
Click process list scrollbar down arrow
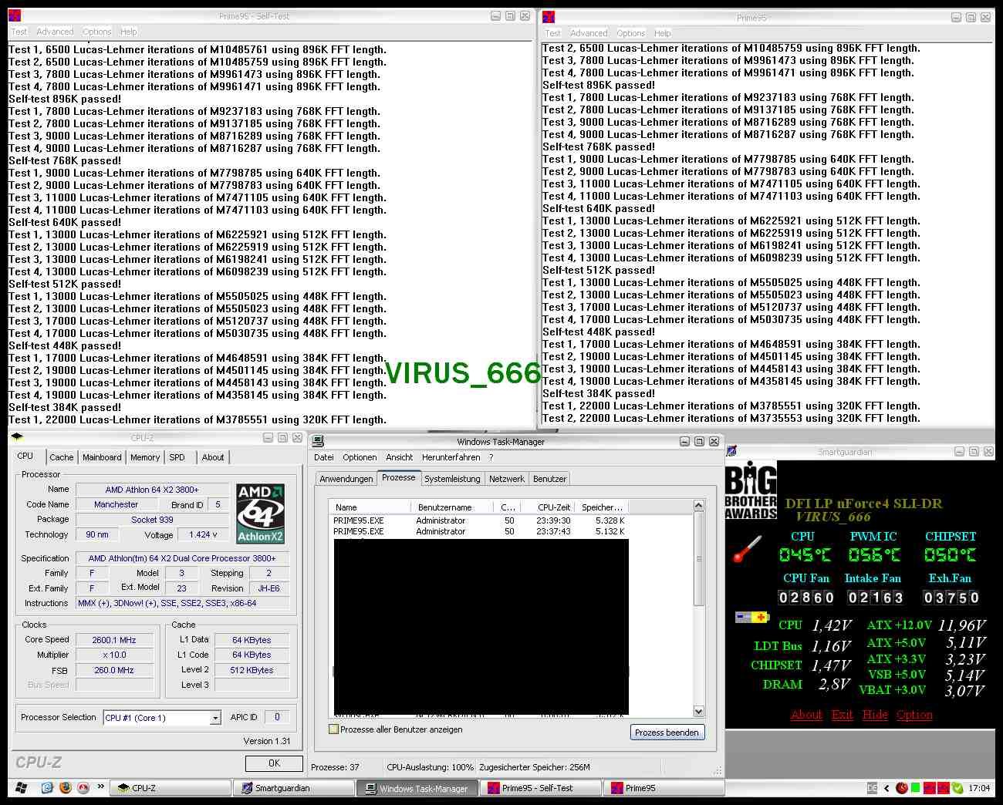click(x=699, y=712)
